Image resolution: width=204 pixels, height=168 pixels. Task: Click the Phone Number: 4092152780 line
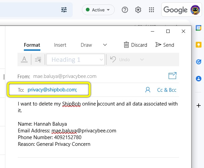click(x=49, y=137)
